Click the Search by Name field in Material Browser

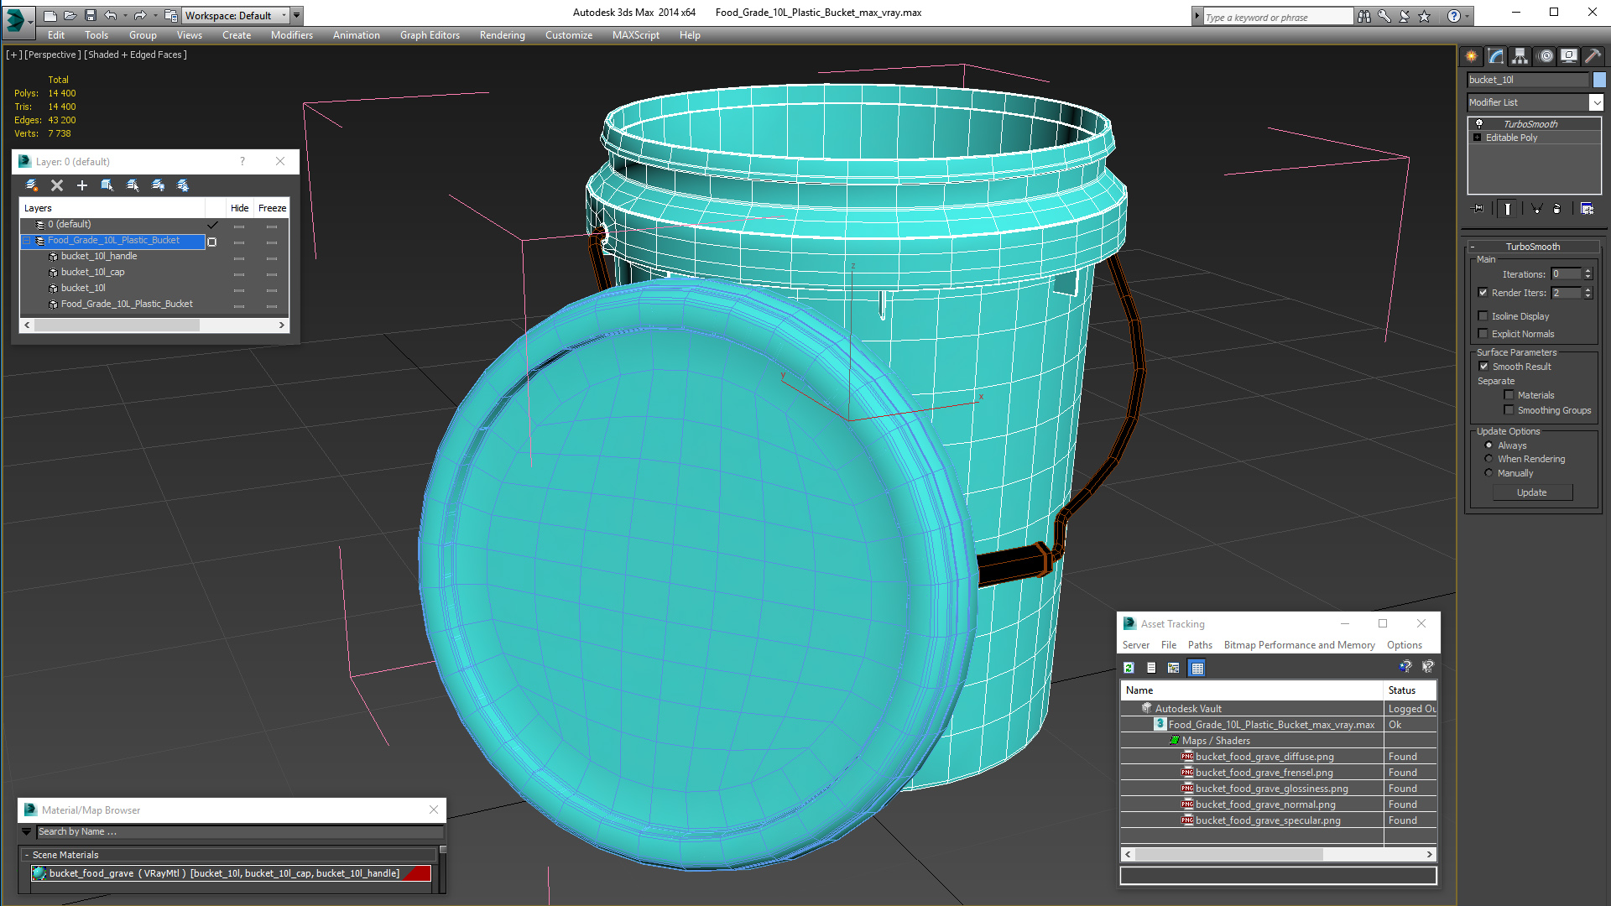(239, 832)
